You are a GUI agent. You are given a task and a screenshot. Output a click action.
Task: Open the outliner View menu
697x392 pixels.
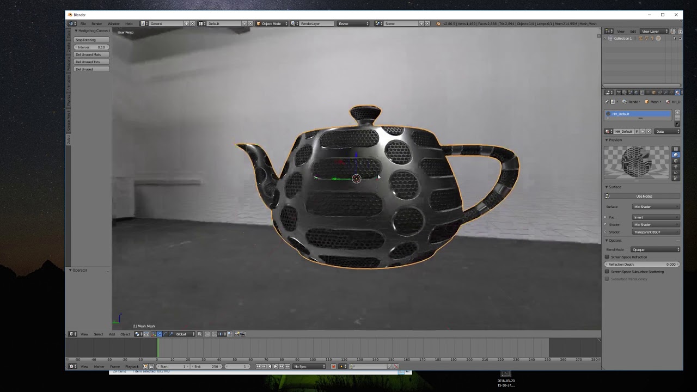(621, 32)
